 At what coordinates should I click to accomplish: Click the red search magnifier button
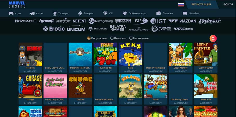pyautogui.click(x=213, y=38)
